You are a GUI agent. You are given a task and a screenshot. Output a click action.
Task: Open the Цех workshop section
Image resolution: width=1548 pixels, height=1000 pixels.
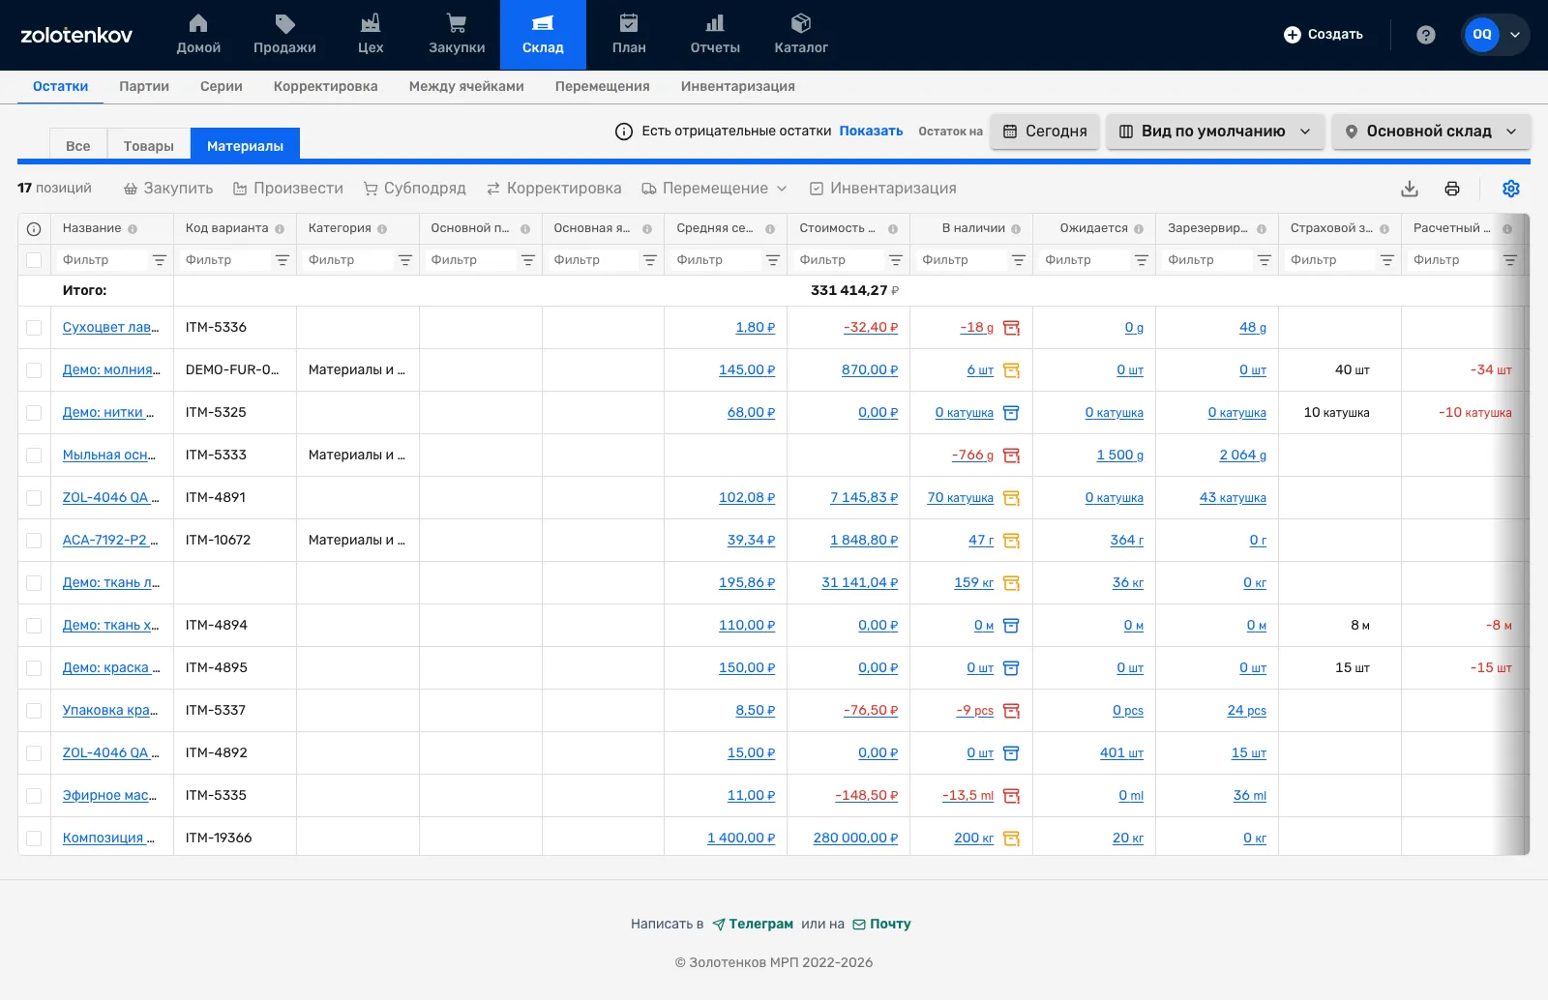tap(371, 35)
